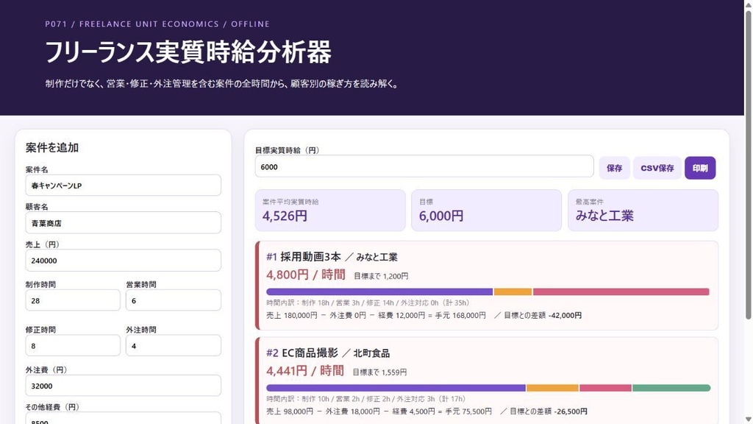753x424 pixels.
Task: Click pink 修正 segment of #1 time bar
Action: [621, 291]
